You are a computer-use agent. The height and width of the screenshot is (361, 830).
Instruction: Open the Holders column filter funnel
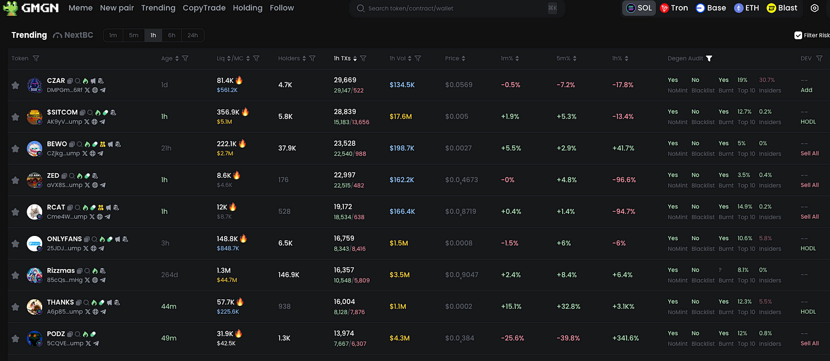point(312,58)
